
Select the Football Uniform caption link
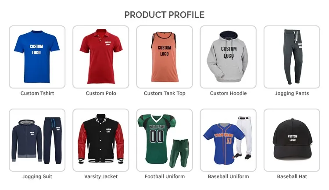click(164, 176)
